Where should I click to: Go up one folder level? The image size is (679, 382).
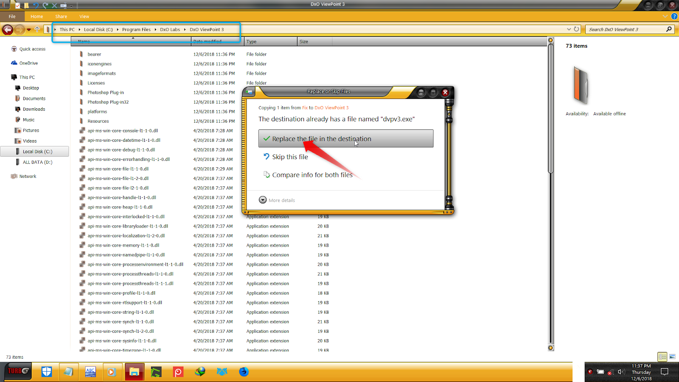coord(37,29)
